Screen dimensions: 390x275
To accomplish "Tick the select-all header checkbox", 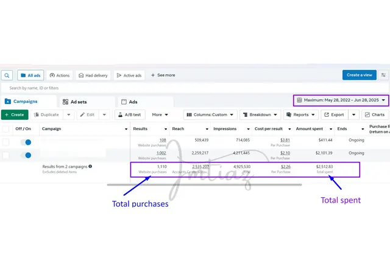I will pos(5,129).
